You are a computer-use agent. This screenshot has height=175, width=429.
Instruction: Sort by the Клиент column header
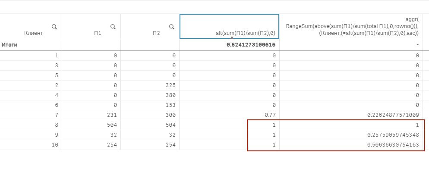pos(33,33)
